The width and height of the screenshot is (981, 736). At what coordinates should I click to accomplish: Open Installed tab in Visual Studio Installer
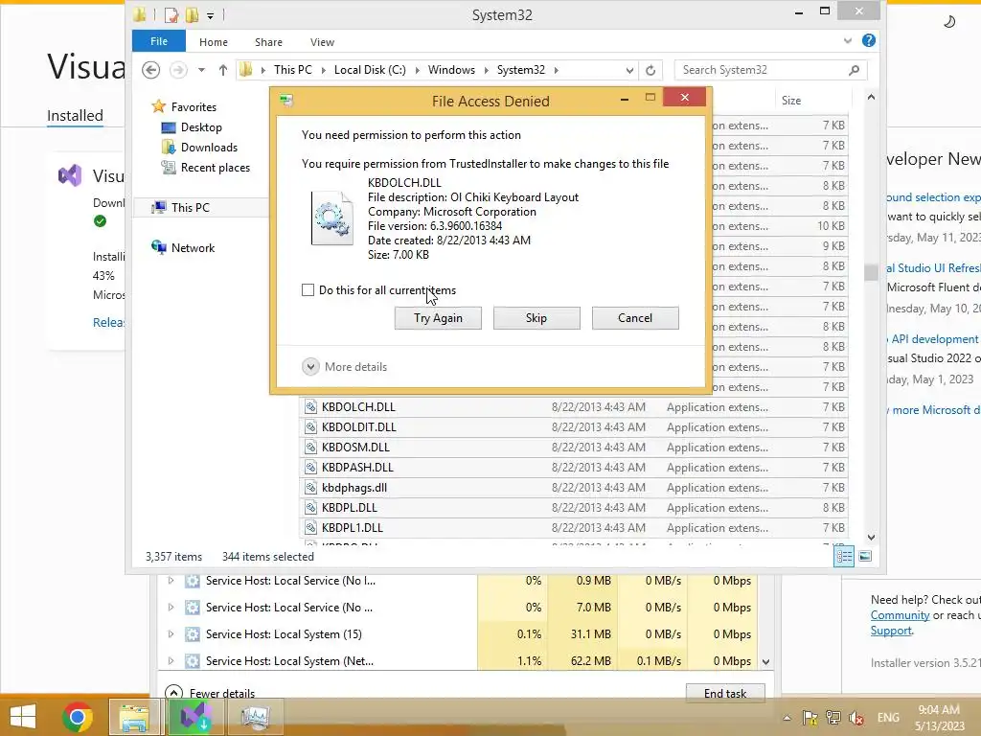(75, 116)
